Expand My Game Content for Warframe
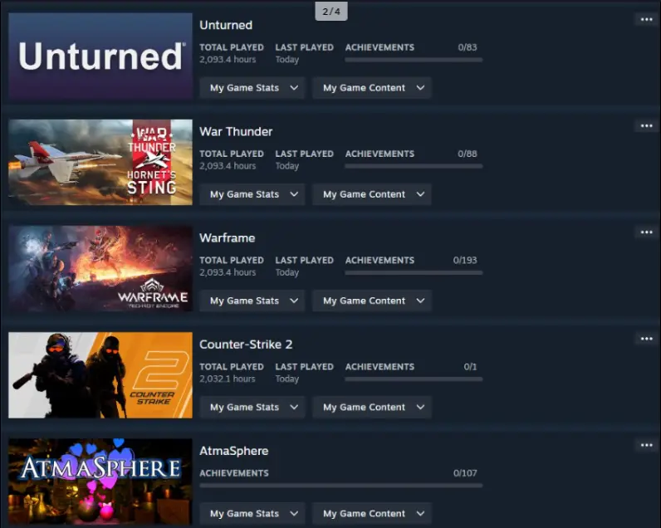661x528 pixels. coord(372,301)
